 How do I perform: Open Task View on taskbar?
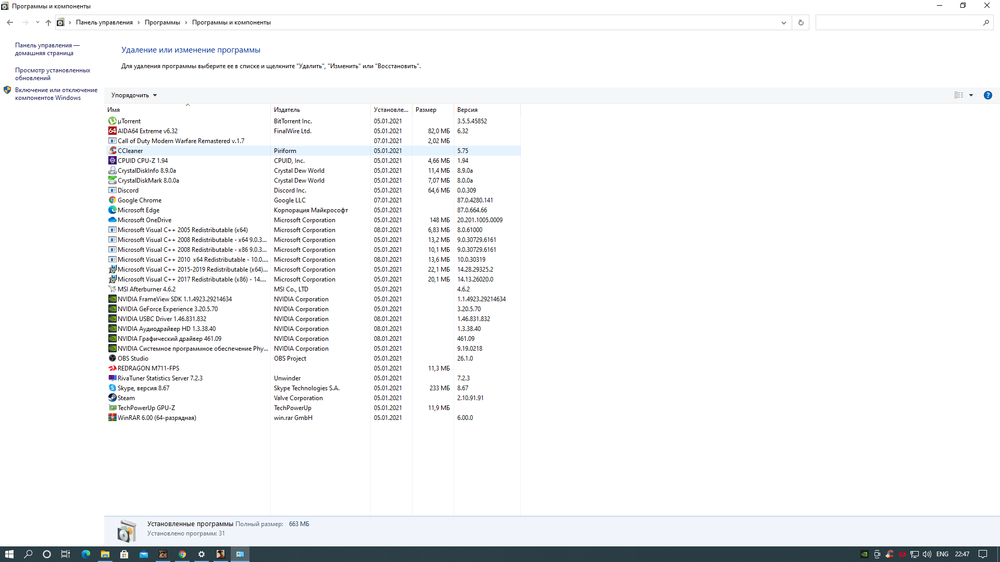(x=66, y=554)
